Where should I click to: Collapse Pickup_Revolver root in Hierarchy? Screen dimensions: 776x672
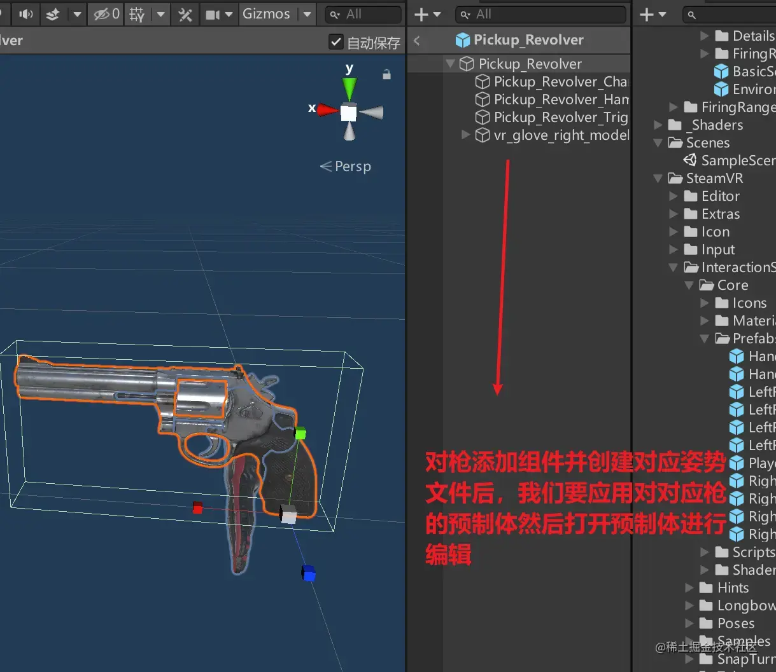coord(451,64)
